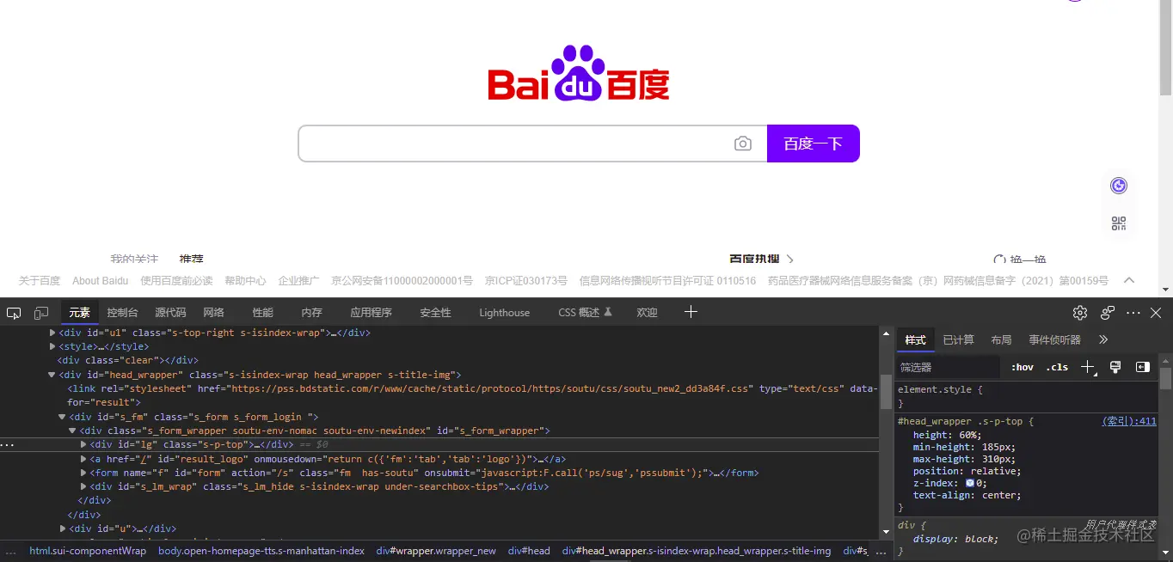Open the CSS 概述 tab
The height and width of the screenshot is (562, 1173).
point(585,313)
